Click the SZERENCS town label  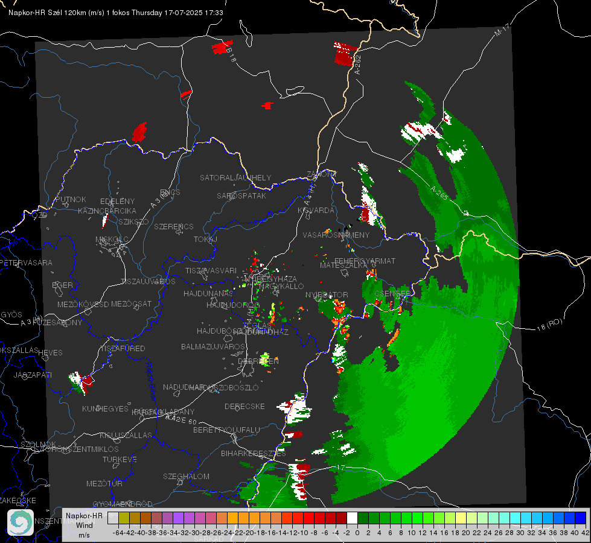[174, 226]
